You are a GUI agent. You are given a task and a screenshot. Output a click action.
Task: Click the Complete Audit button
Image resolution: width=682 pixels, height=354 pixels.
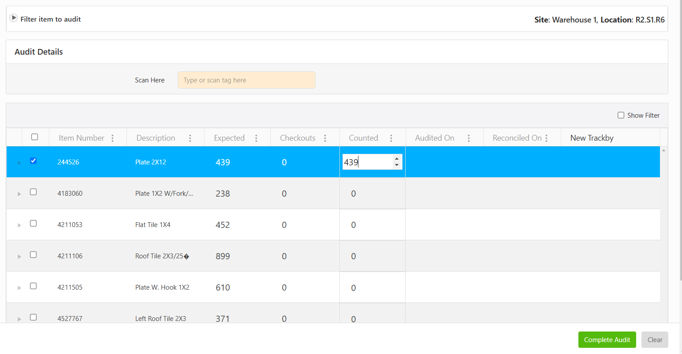(x=607, y=340)
